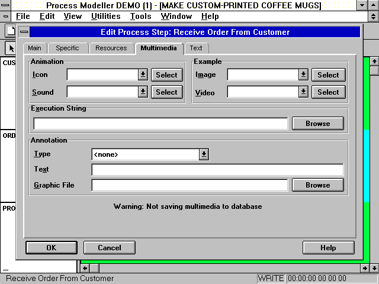Open the Image dropdown list
379x284 pixels.
(x=303, y=75)
